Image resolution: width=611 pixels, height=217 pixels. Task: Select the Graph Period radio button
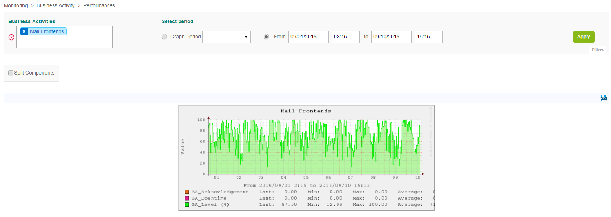point(164,37)
